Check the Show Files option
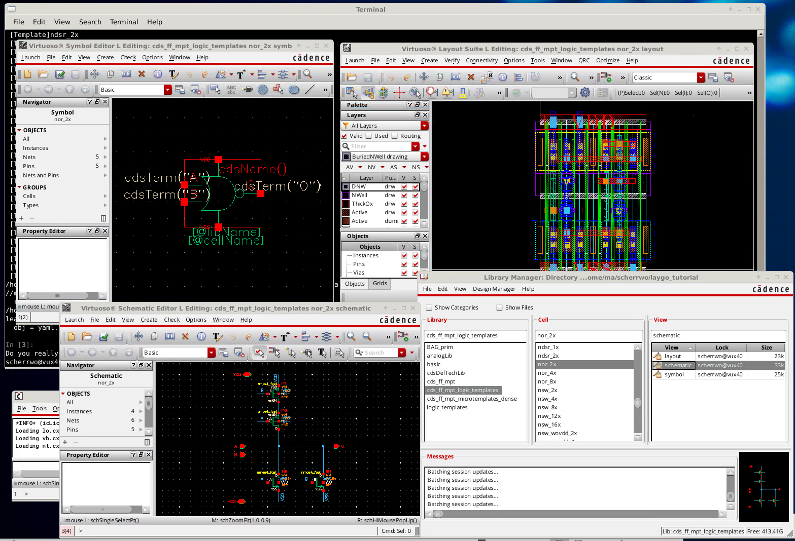The width and height of the screenshot is (795, 541). point(500,307)
